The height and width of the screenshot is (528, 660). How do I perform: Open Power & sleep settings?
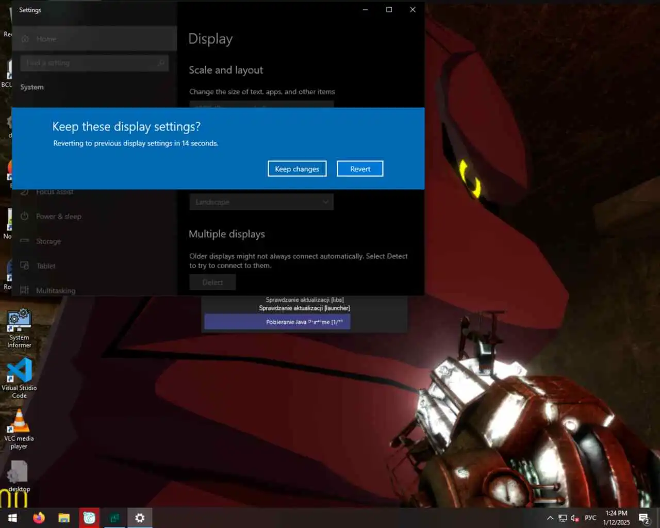pos(94,217)
